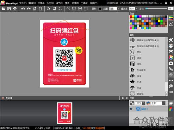The image size is (174, 130).
Task: Open the color swatches panel side icon
Action: (x=171, y=18)
